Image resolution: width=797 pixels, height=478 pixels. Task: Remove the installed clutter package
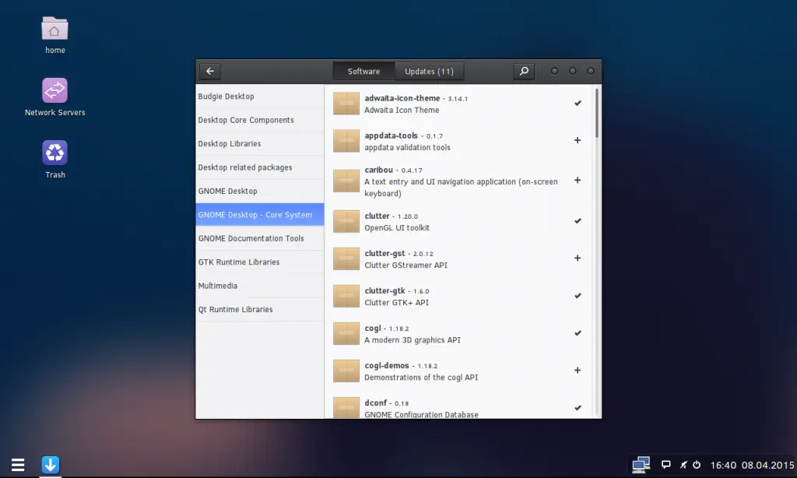(578, 220)
